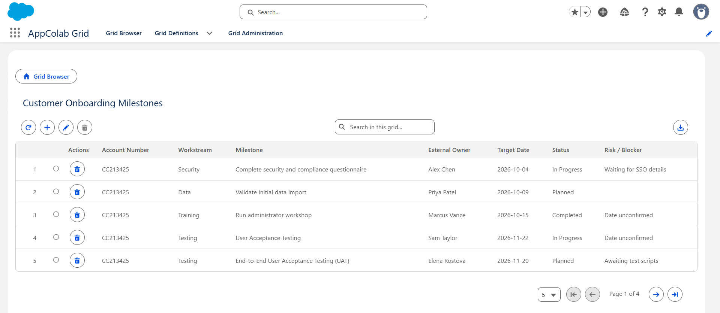Go to the next page arrow

pyautogui.click(x=656, y=294)
